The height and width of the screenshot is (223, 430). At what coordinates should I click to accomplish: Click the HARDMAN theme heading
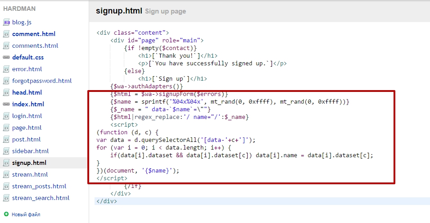coord(19,9)
